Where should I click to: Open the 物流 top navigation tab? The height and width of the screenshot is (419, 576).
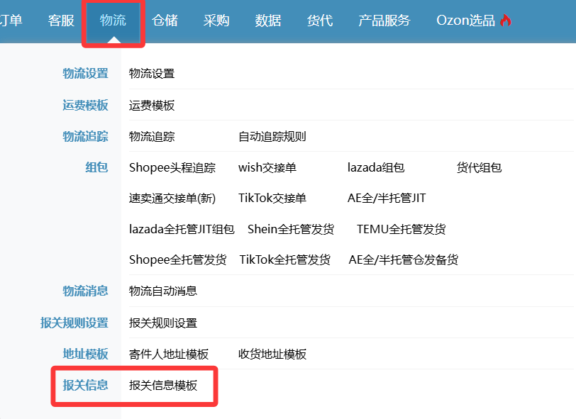point(113,21)
